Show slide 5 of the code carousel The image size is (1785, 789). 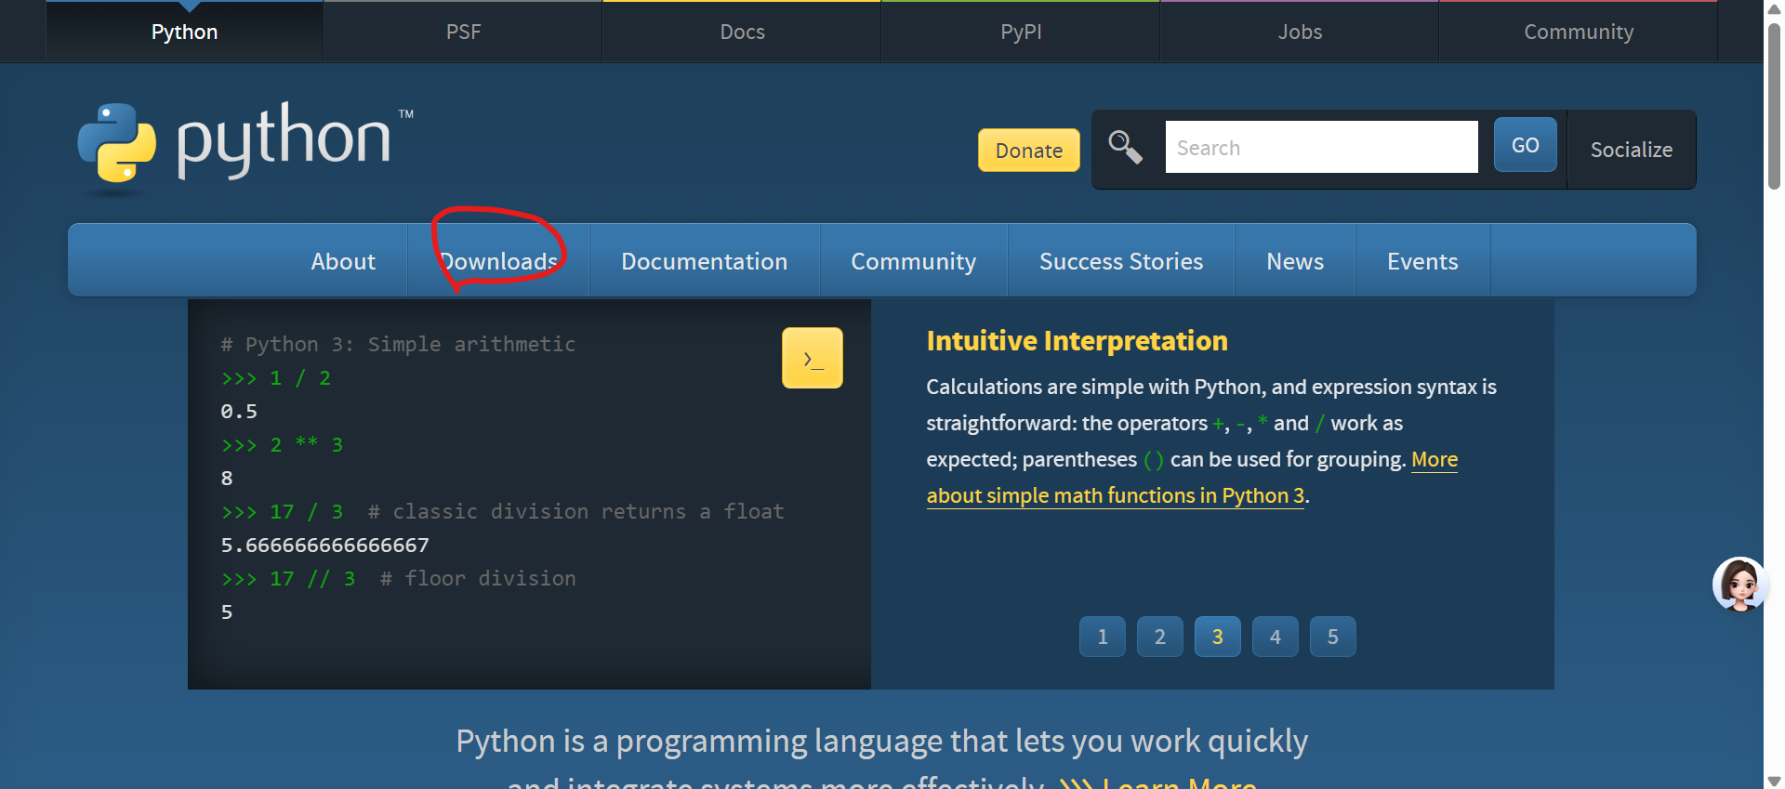point(1333,637)
